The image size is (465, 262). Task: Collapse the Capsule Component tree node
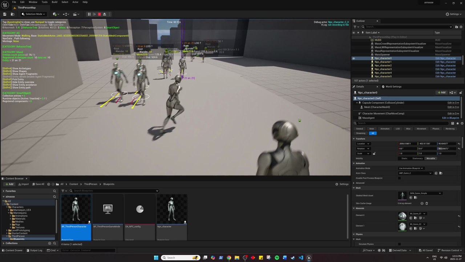point(357,103)
